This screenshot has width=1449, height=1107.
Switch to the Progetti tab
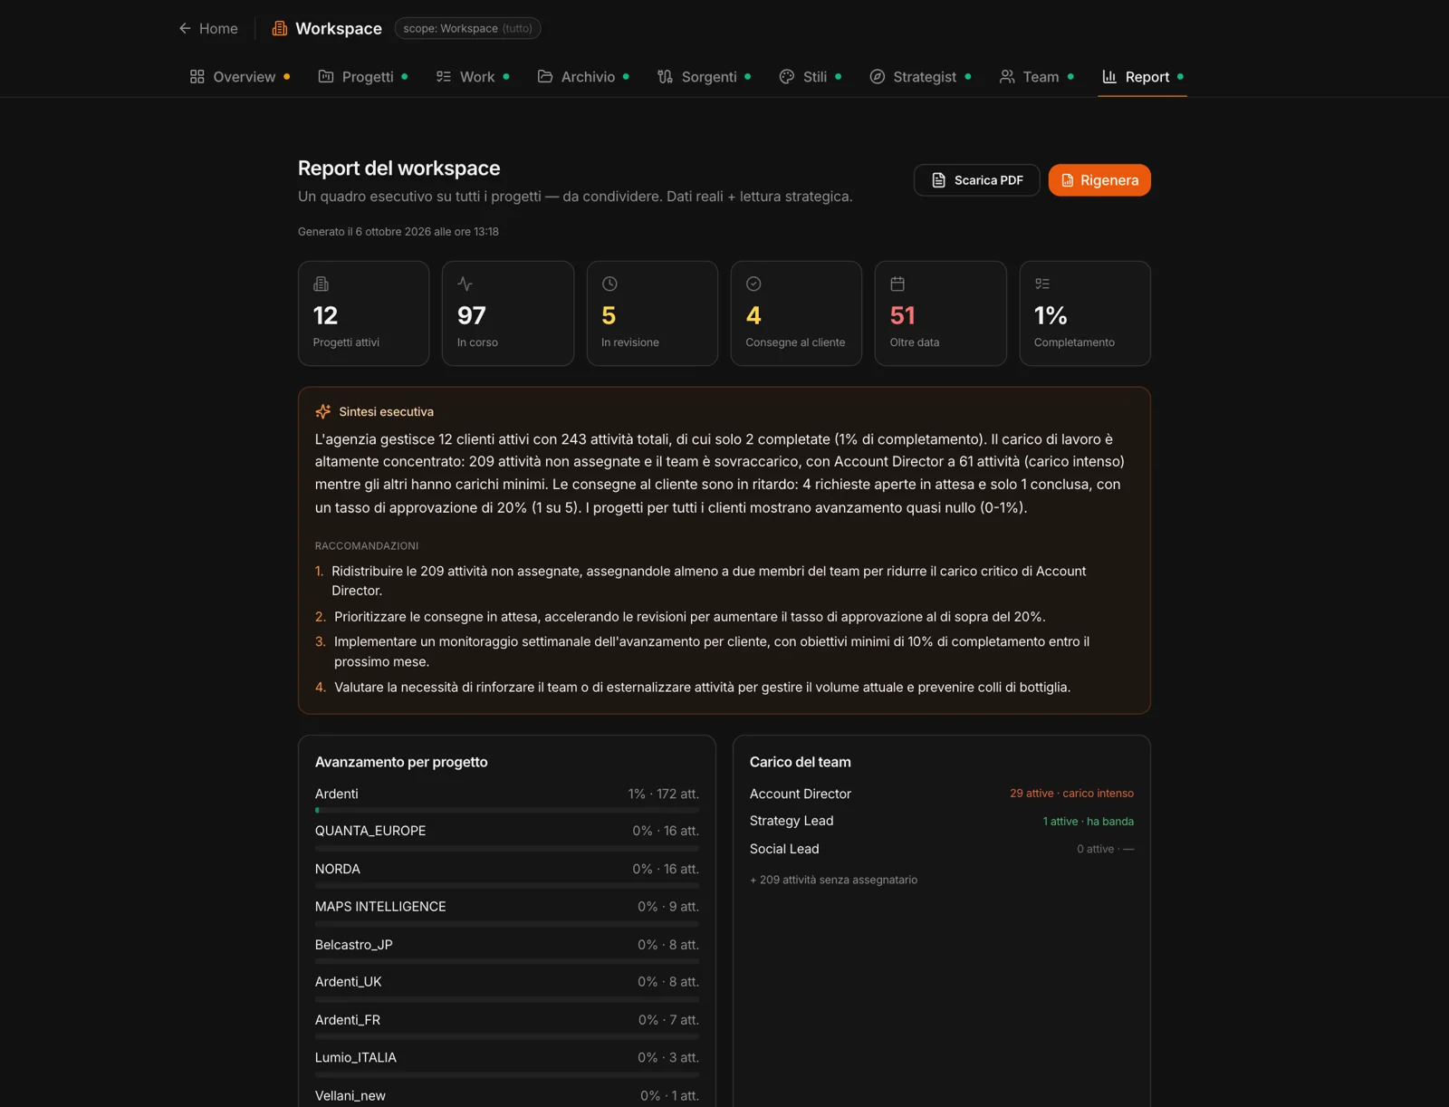(362, 77)
